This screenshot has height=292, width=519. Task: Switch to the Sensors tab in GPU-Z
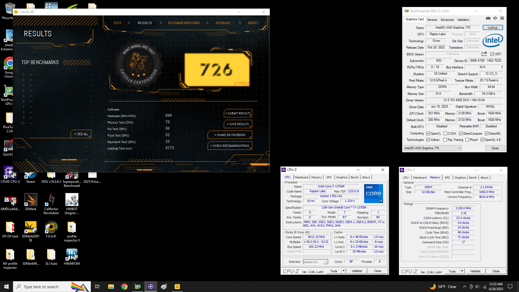point(432,20)
